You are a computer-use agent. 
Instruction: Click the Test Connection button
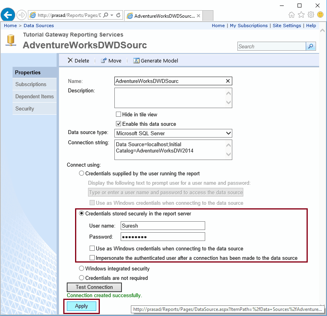(x=94, y=287)
